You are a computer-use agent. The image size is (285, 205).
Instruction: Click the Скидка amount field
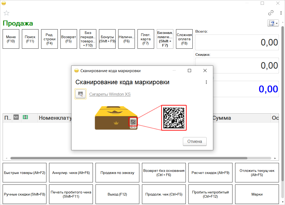(x=237, y=66)
